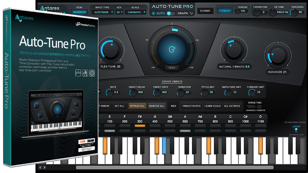Click the Tracking value 50
Screen dimensions: 308x173
pyautogui.click(x=300, y=12)
